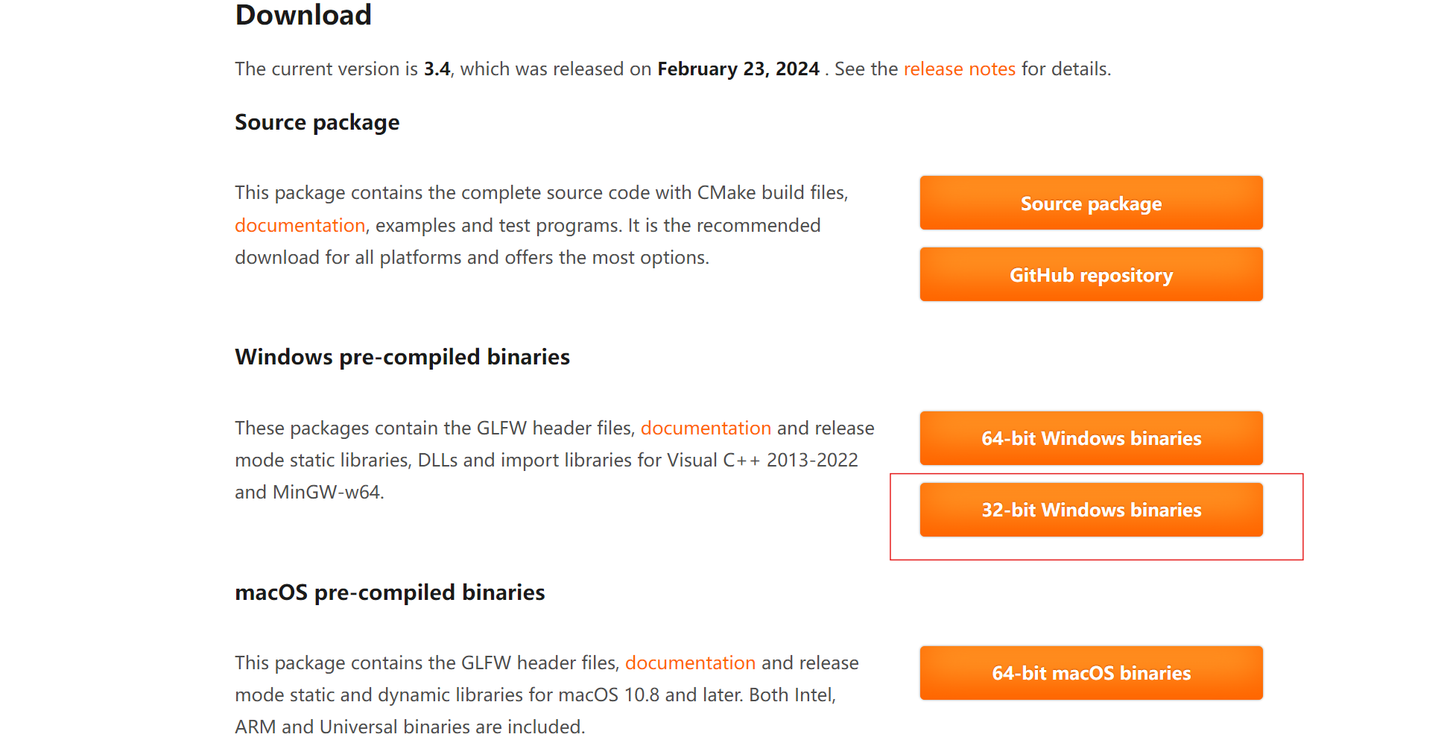Image resolution: width=1447 pixels, height=743 pixels.
Task: Open documentation link in Windows binaries paragraph
Action: coord(705,428)
